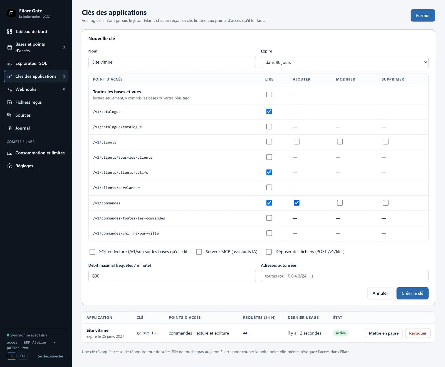This screenshot has width=445, height=367.
Task: Click the Sources icon
Action: 9,115
